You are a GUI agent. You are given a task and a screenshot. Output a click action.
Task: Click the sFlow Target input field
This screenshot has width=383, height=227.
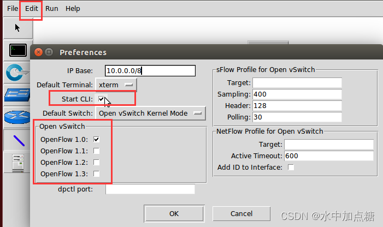(297, 82)
